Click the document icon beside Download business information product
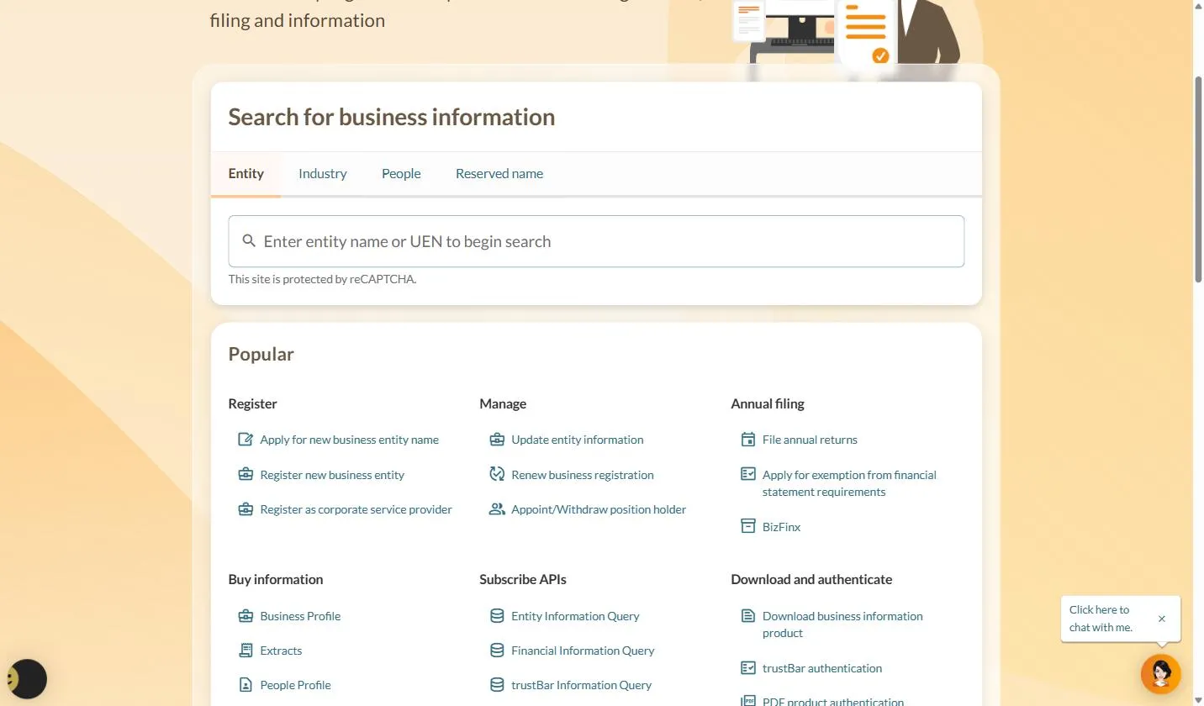 pyautogui.click(x=748, y=616)
